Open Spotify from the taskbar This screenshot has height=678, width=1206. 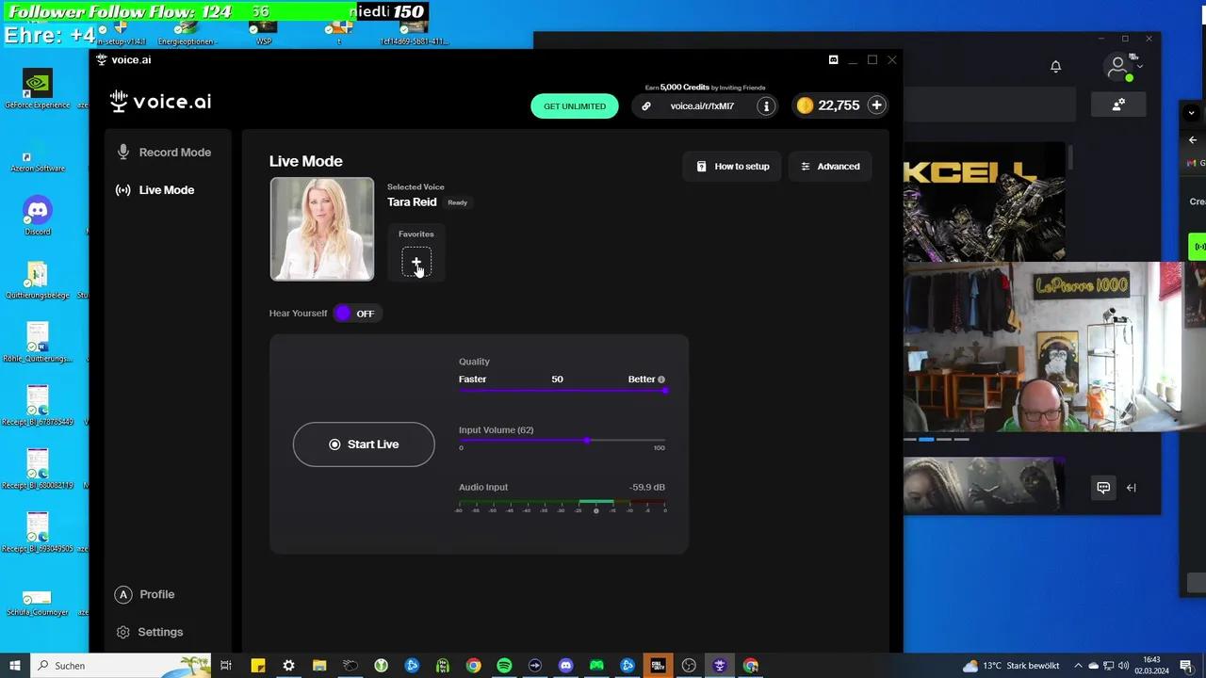point(504,666)
